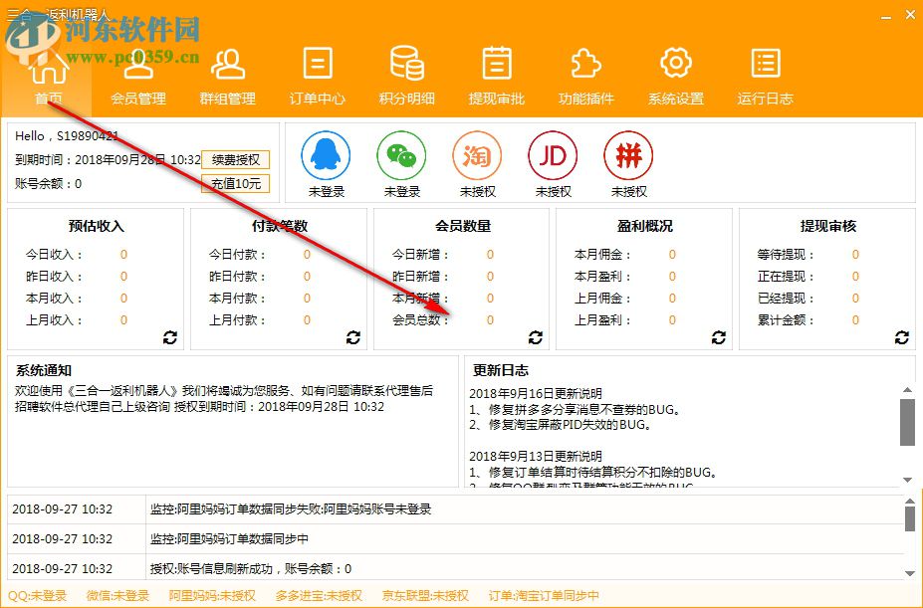Log in via the WeChat icon
Image resolution: width=923 pixels, height=608 pixels.
click(x=401, y=154)
